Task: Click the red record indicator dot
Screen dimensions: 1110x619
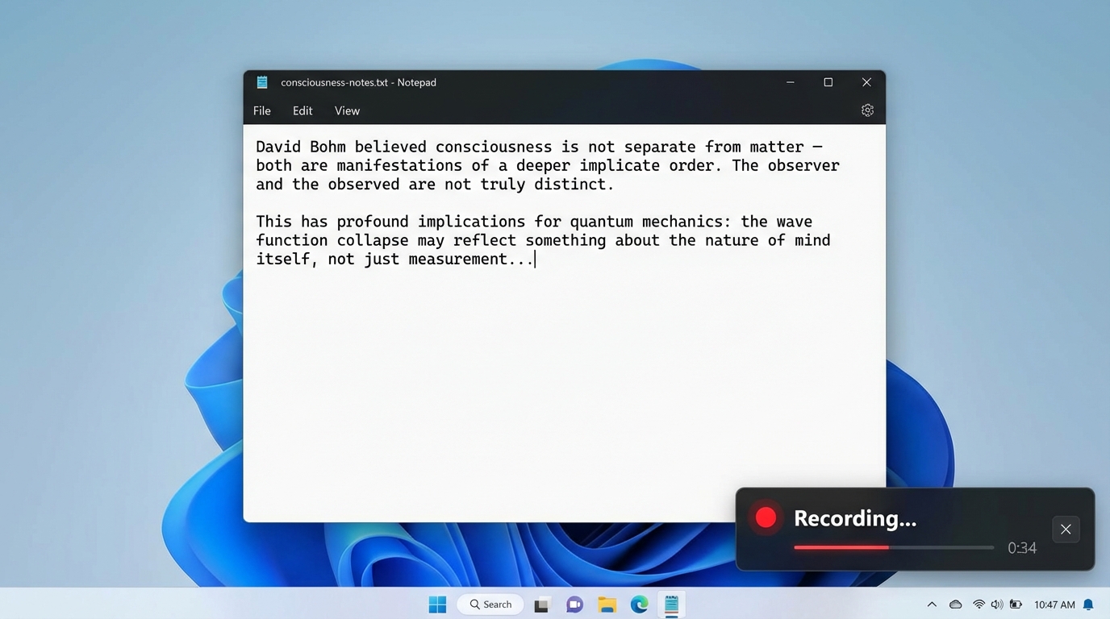Action: [766, 518]
